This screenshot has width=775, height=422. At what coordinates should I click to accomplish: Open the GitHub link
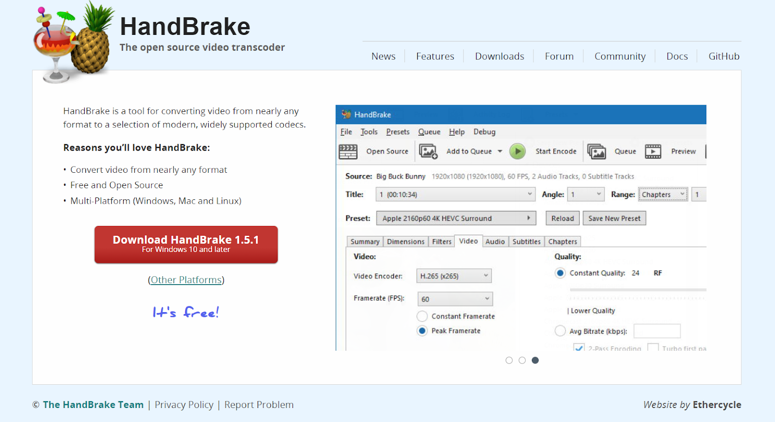[724, 56]
